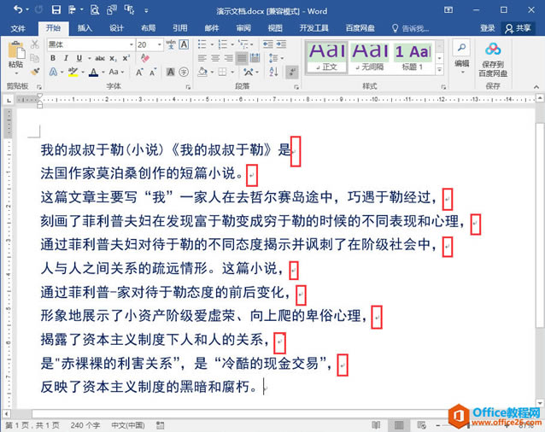The width and height of the screenshot is (545, 432).
Task: Switch to the 设计 tab
Action: coord(116,28)
